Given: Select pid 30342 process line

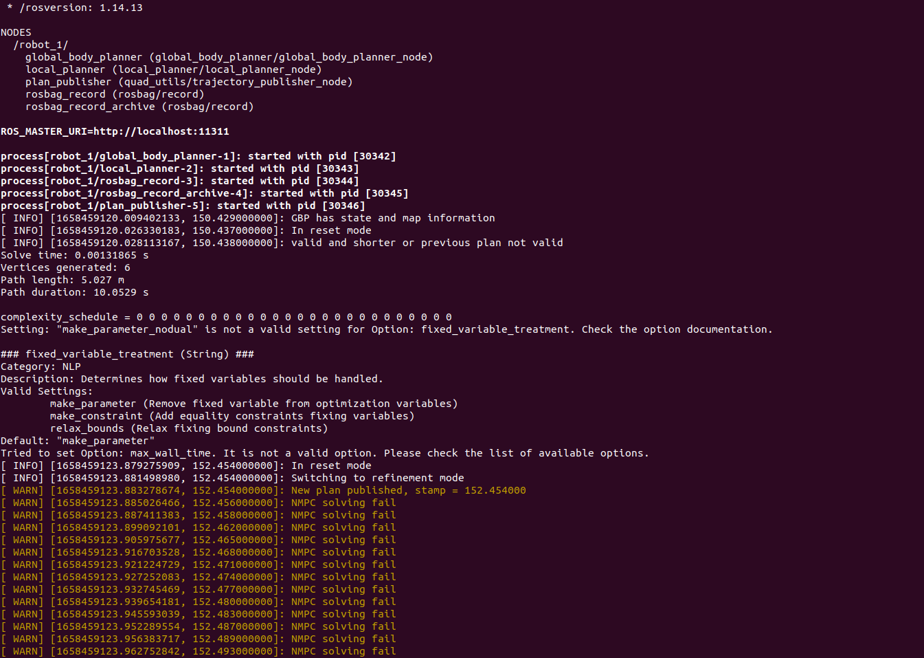Looking at the screenshot, I should click(199, 155).
